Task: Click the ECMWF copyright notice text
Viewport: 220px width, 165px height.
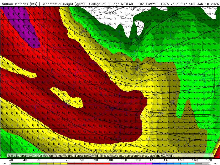Action: (90, 156)
